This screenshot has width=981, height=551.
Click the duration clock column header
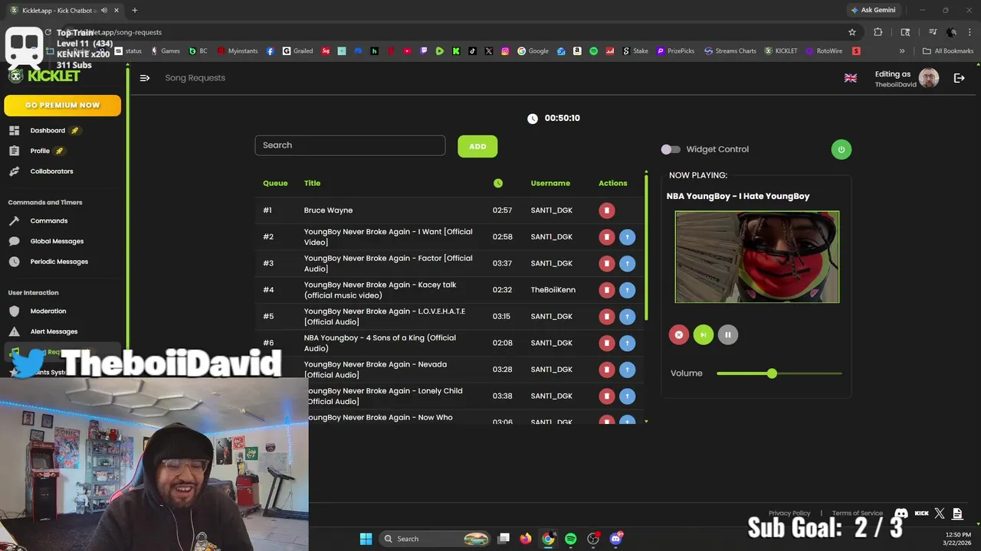[x=498, y=183]
